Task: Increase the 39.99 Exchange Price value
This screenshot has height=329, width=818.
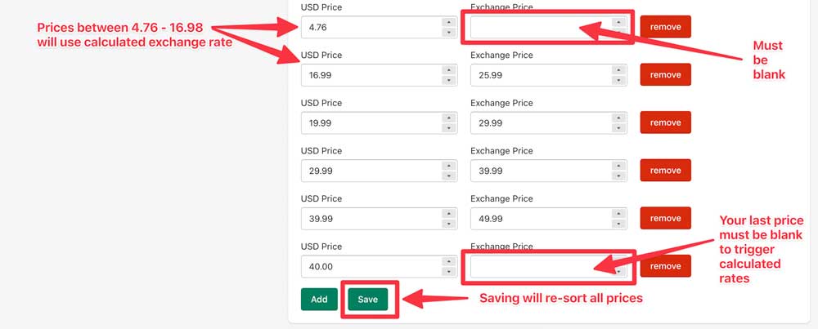Action: tap(619, 166)
